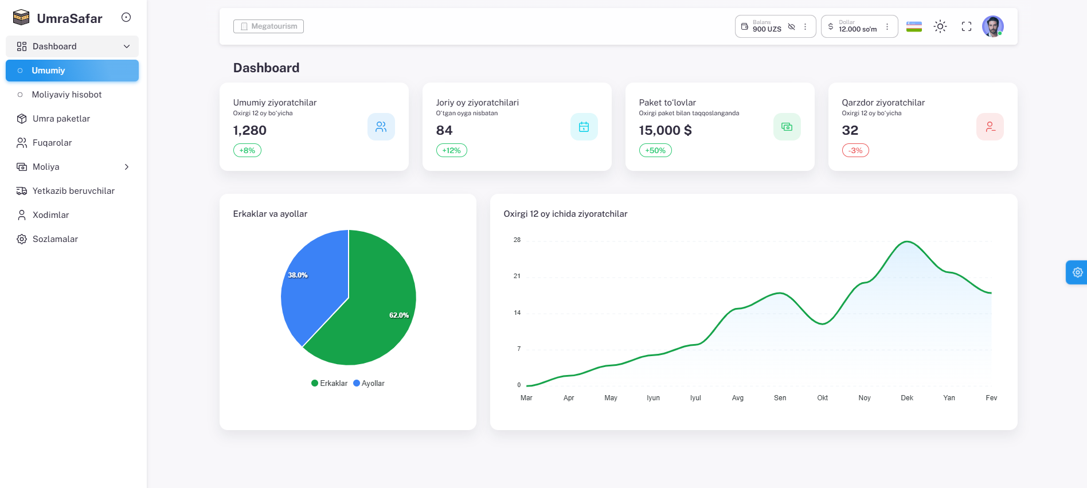1087x488 pixels.
Task: Click the Balans wallet icon
Action: tap(745, 26)
